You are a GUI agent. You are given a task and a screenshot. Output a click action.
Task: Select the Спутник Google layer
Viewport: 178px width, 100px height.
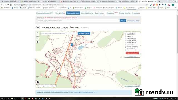[130, 42]
